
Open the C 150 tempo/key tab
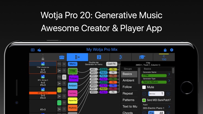[x=164, y=57]
